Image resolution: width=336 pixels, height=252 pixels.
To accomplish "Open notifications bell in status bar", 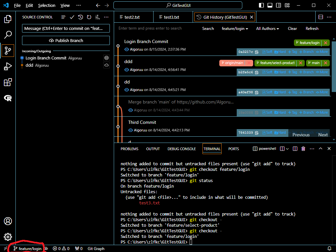I will coord(329,248).
